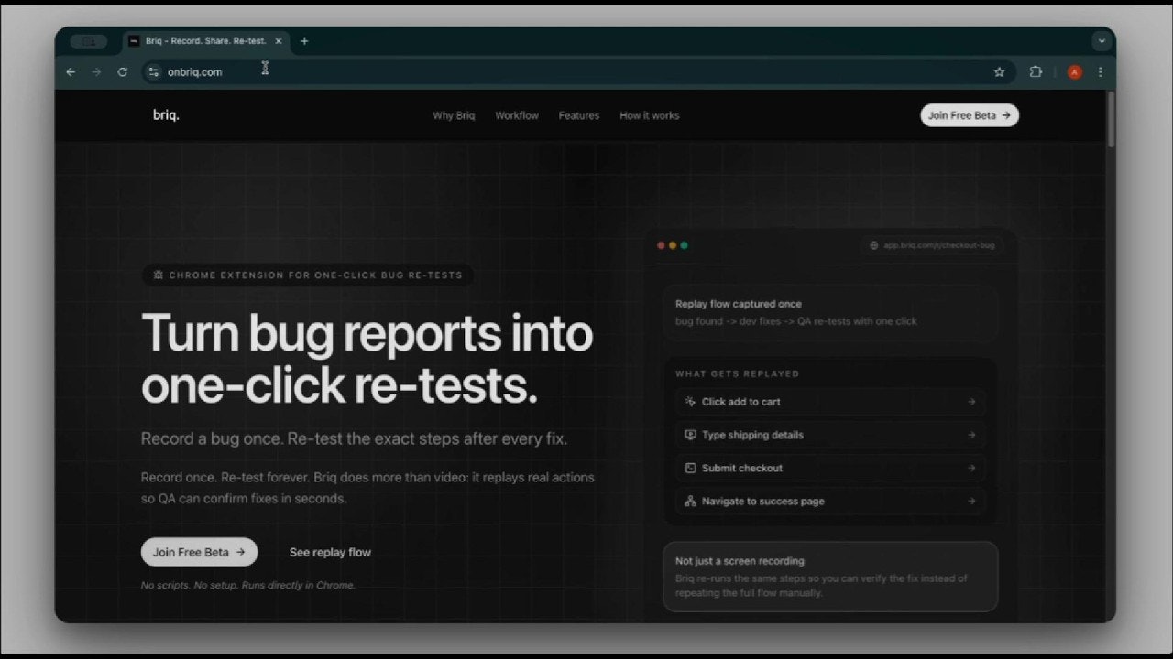Select Submit checkout step
The width and height of the screenshot is (1173, 659).
830,468
